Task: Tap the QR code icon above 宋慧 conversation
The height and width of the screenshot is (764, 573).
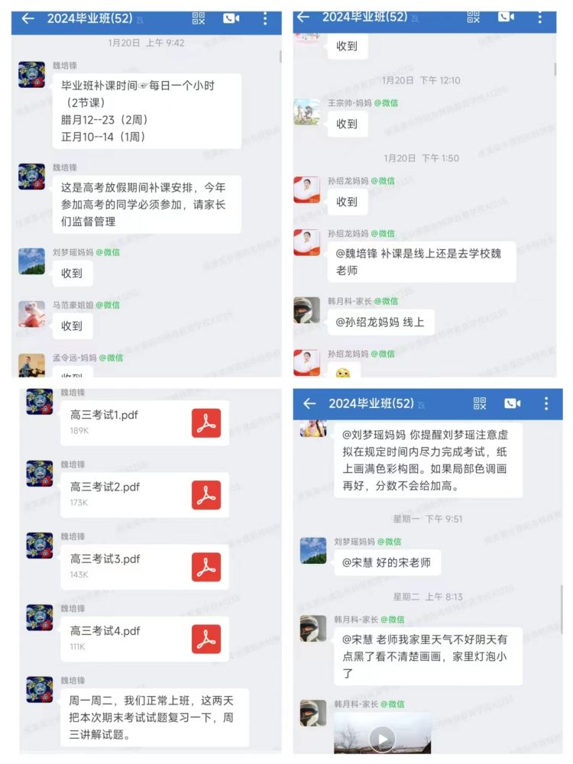Action: [x=480, y=403]
